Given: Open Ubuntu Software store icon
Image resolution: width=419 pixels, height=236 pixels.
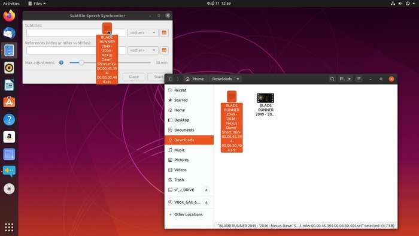Looking at the screenshot, I should point(9,102).
